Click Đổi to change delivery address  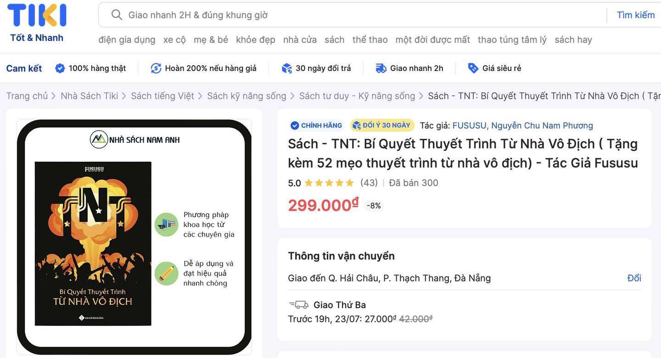(634, 278)
